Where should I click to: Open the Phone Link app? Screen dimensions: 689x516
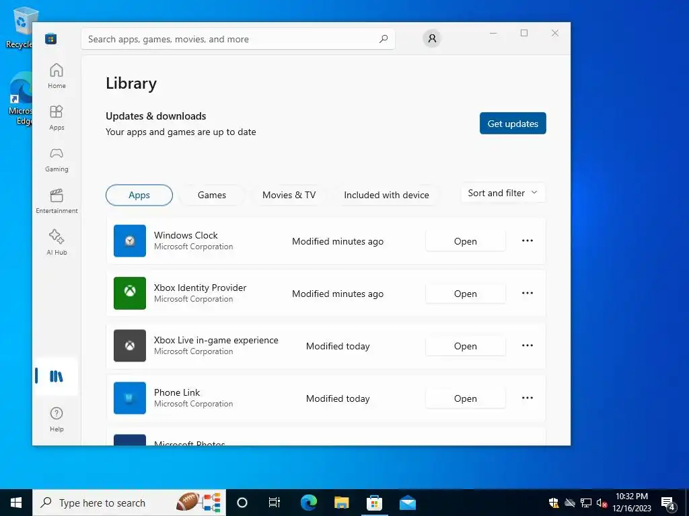tap(466, 398)
